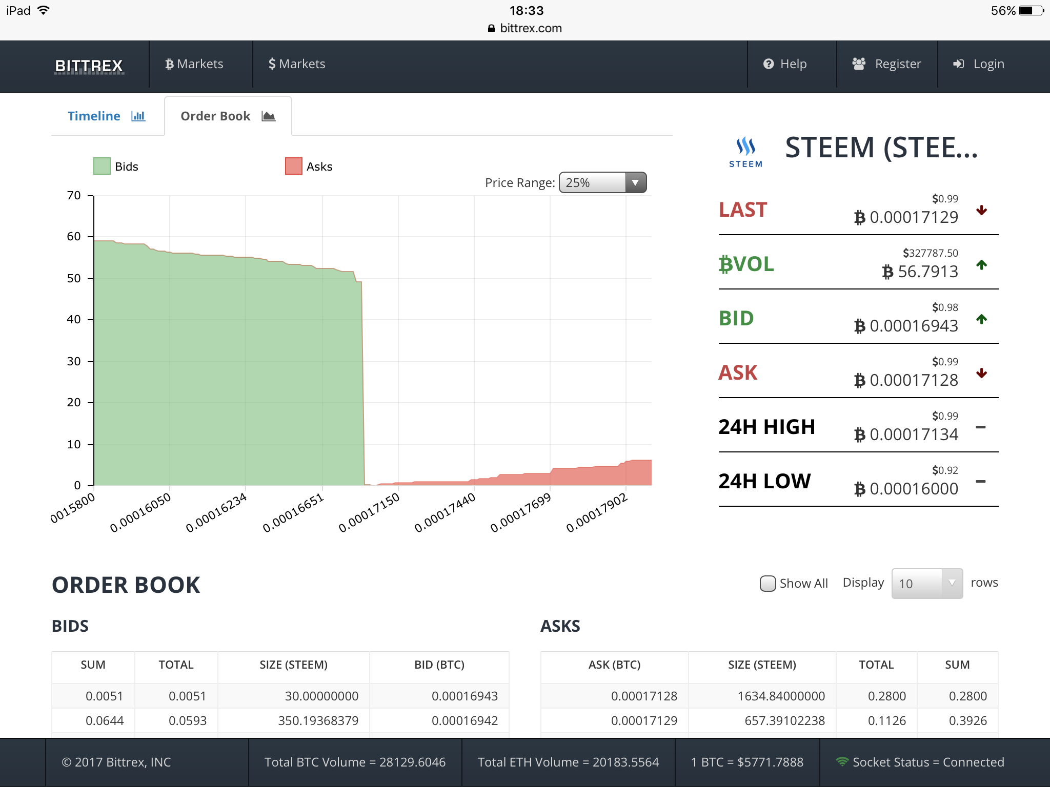Open the Bitcoin Markets menu
The width and height of the screenshot is (1050, 787).
pyautogui.click(x=194, y=64)
